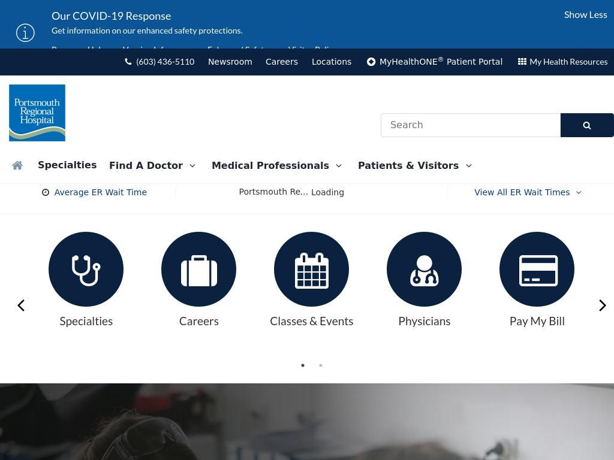Focus the Search input field
The width and height of the screenshot is (614, 460).
(471, 125)
